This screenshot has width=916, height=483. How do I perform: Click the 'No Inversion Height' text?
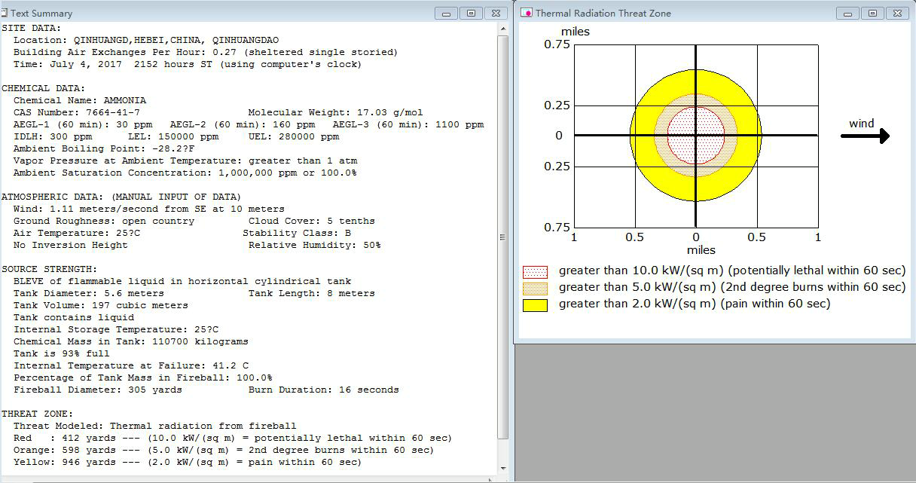tap(71, 245)
